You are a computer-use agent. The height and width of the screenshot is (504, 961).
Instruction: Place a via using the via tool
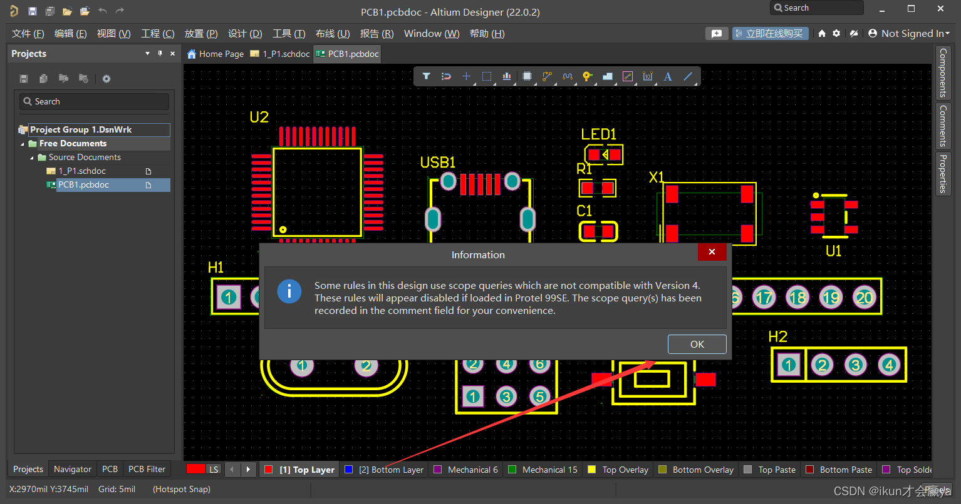click(587, 76)
